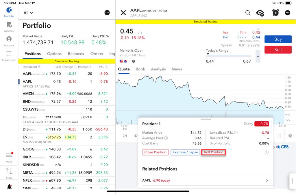Click the Exercise / Lapse button
Screen dimensions: 296x194
click(185, 152)
